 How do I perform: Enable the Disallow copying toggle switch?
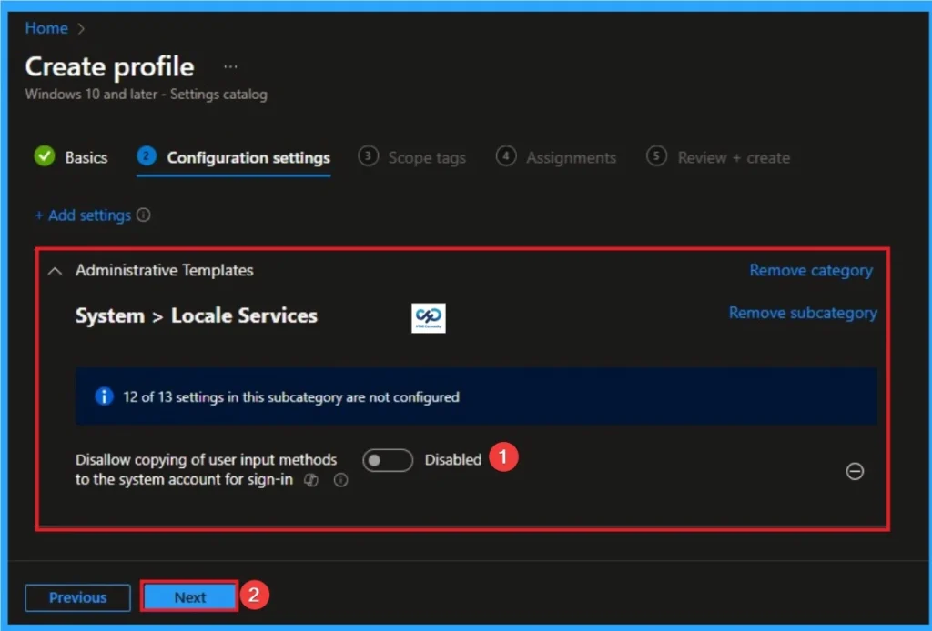click(387, 460)
